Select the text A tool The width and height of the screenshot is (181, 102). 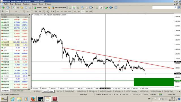click(28, 11)
